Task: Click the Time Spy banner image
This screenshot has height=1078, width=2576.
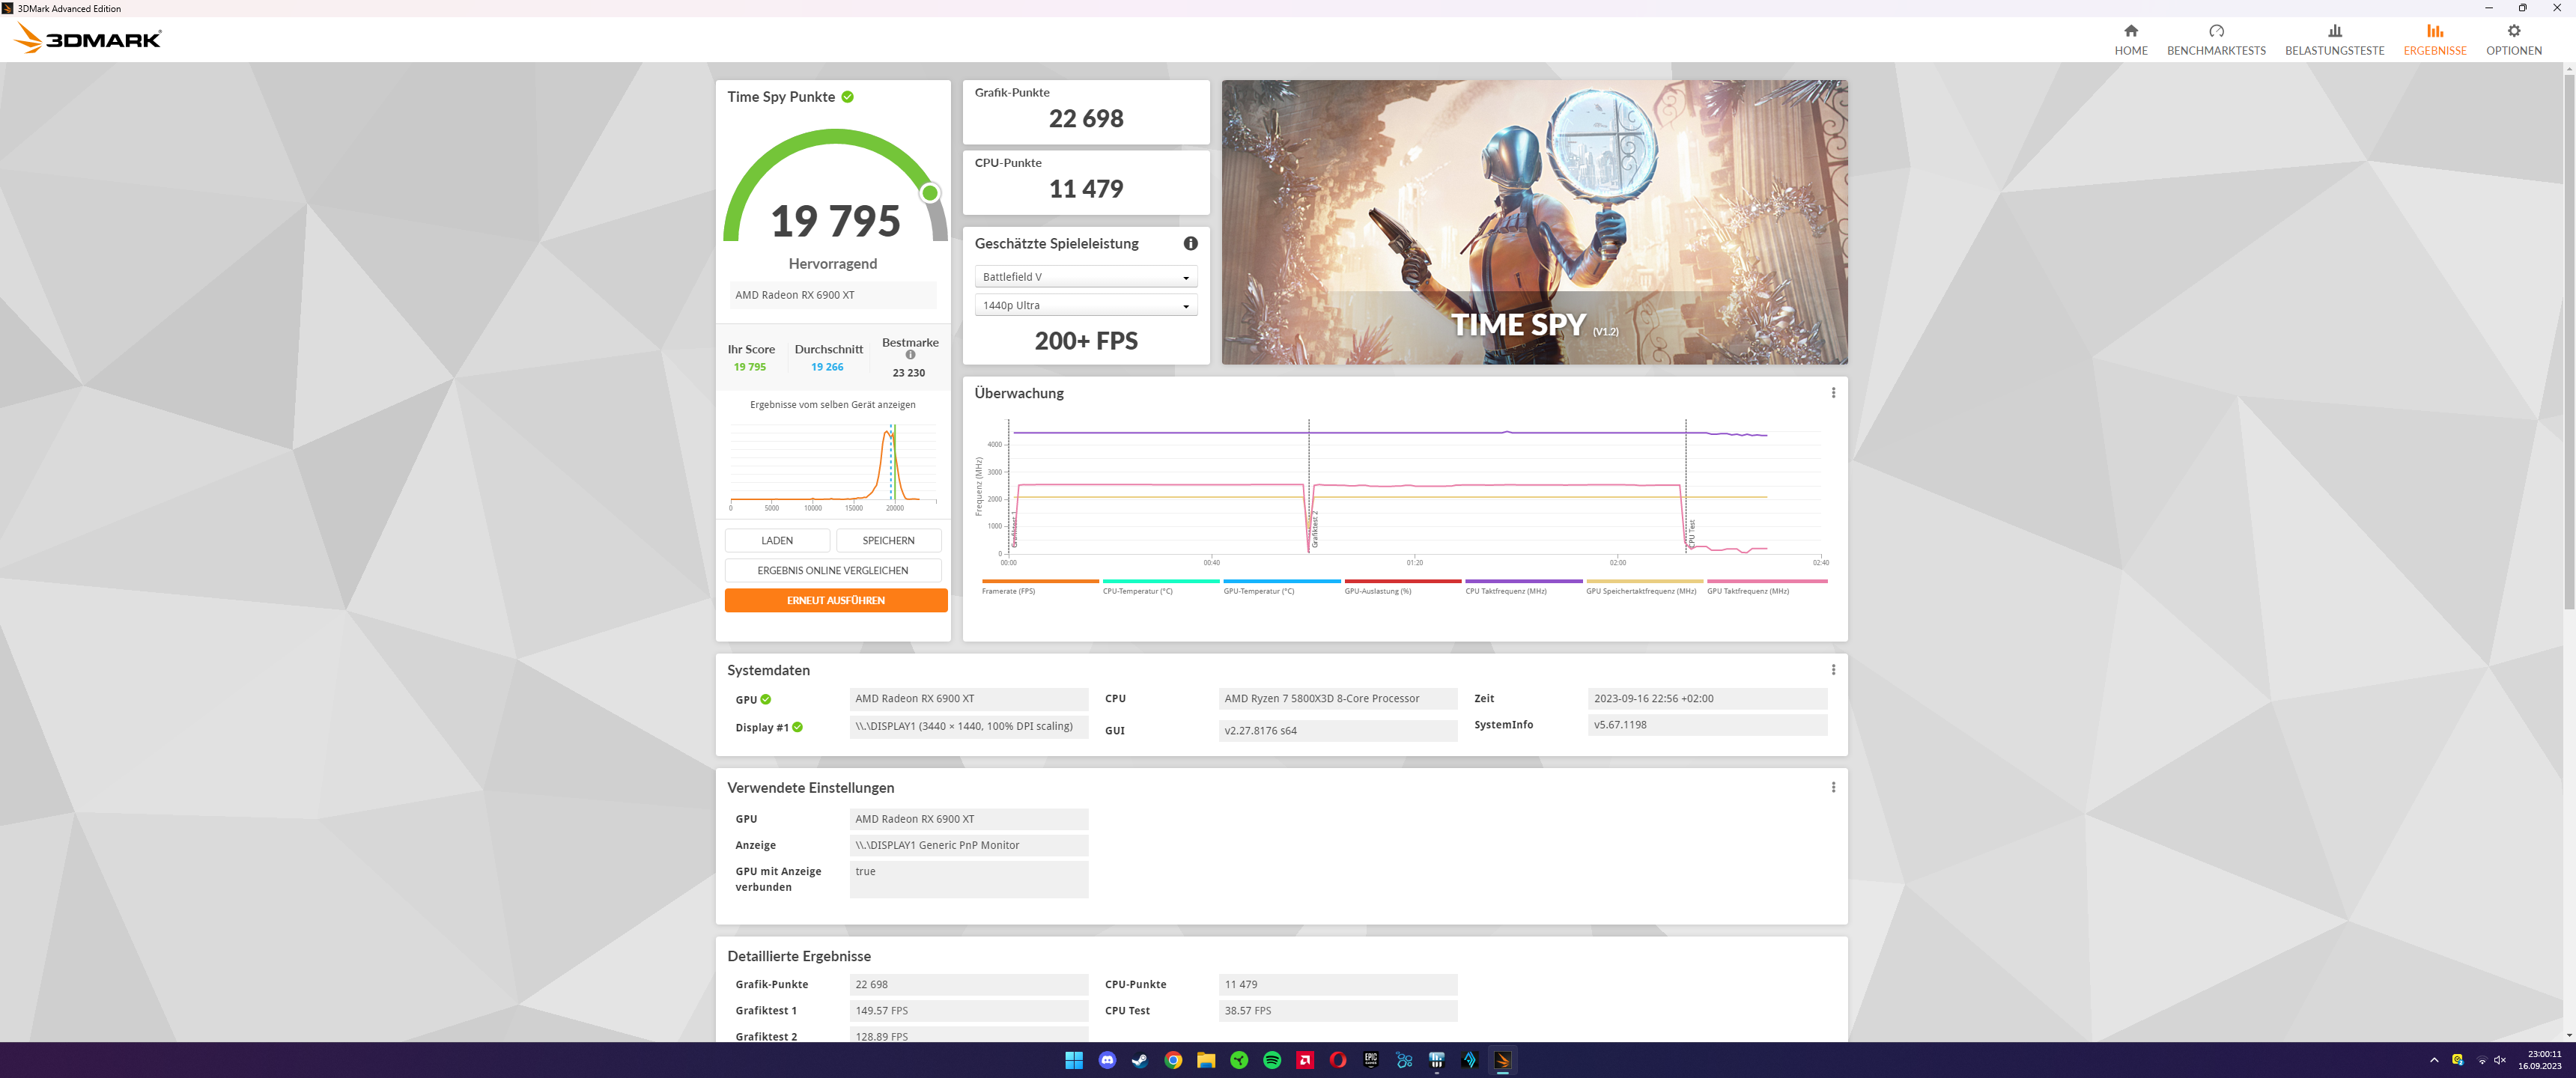Action: click(1534, 222)
